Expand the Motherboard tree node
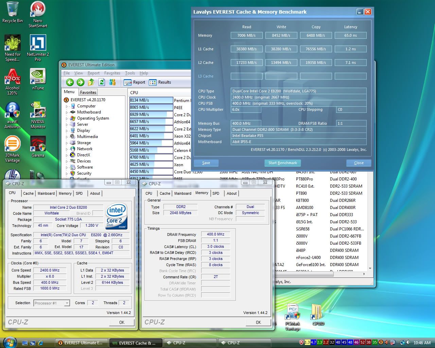The height and width of the screenshot is (348, 435). click(x=67, y=112)
